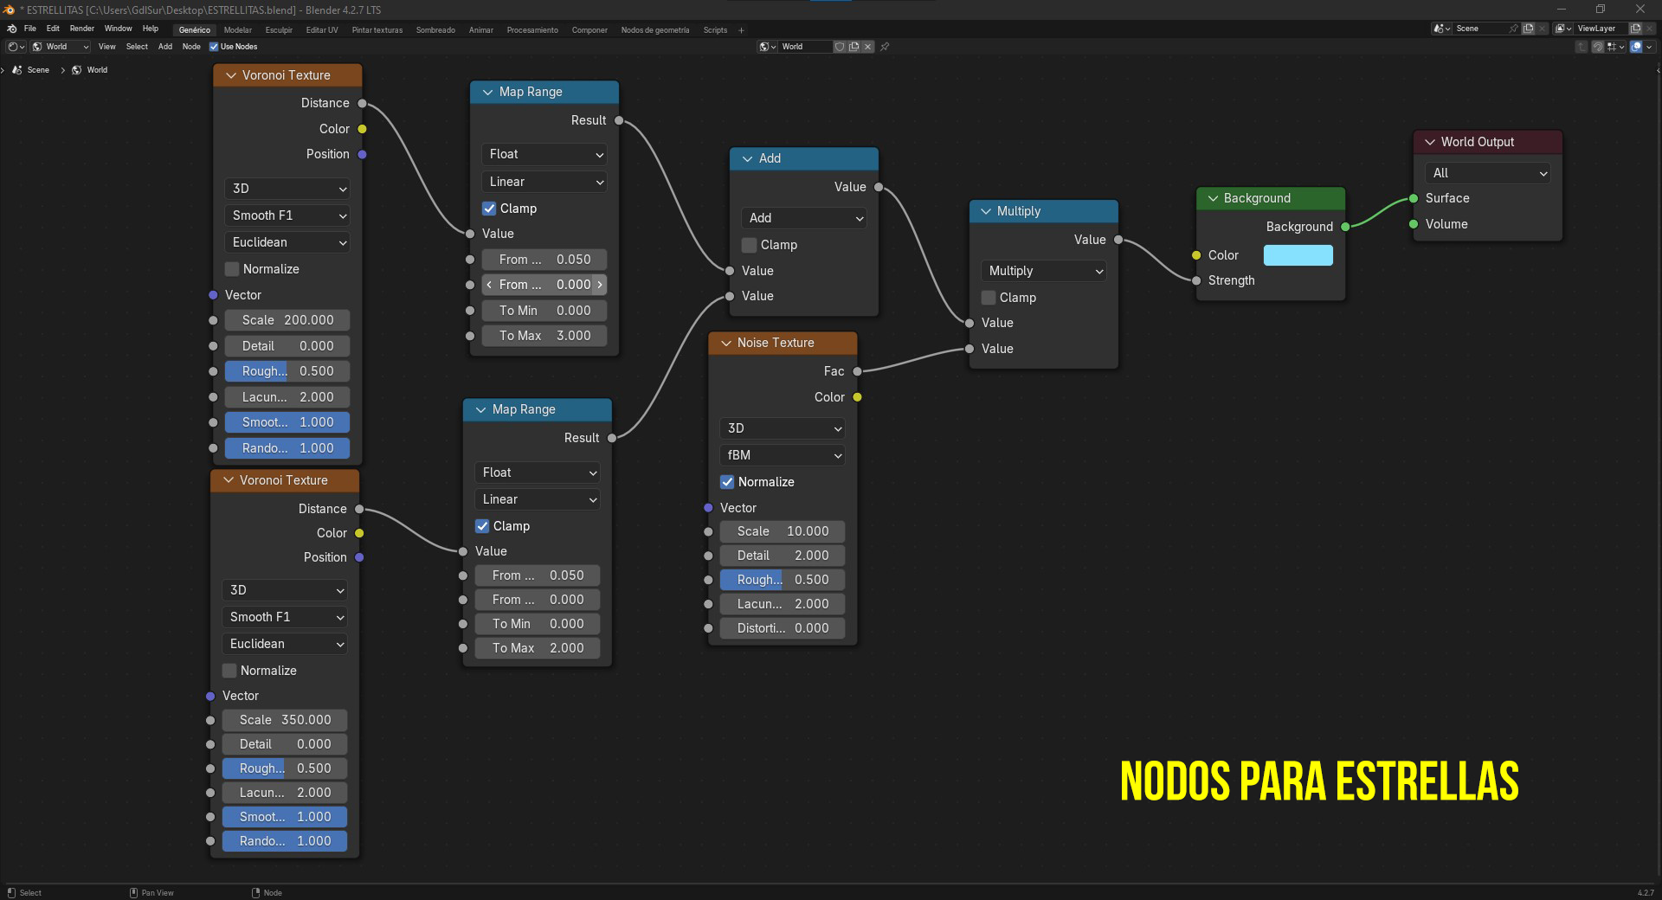Uncheck Normalize on the Noise Texture node

(x=727, y=482)
